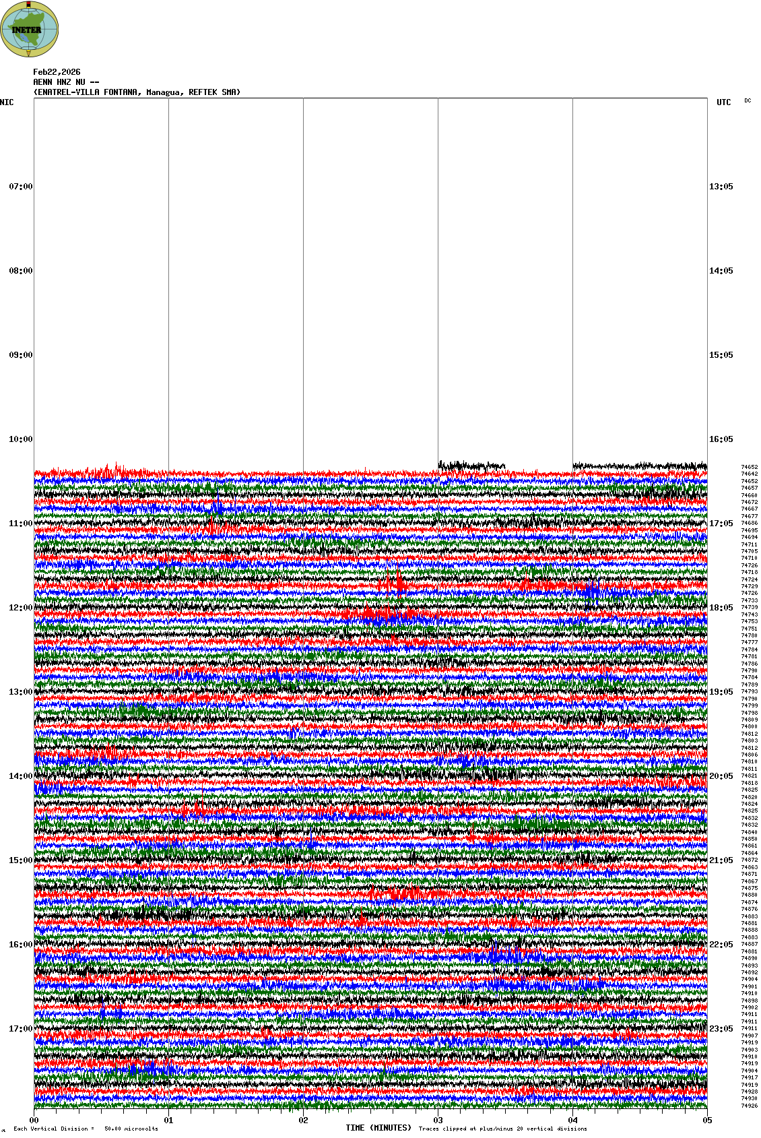Select the 14:00 local time marker
Viewport: 761px width, 1138px height.
pyautogui.click(x=20, y=776)
